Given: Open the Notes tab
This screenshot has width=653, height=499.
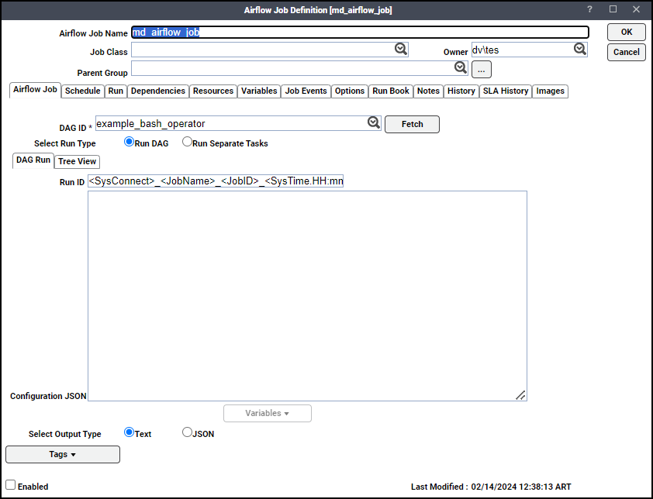Looking at the screenshot, I should pyautogui.click(x=428, y=91).
